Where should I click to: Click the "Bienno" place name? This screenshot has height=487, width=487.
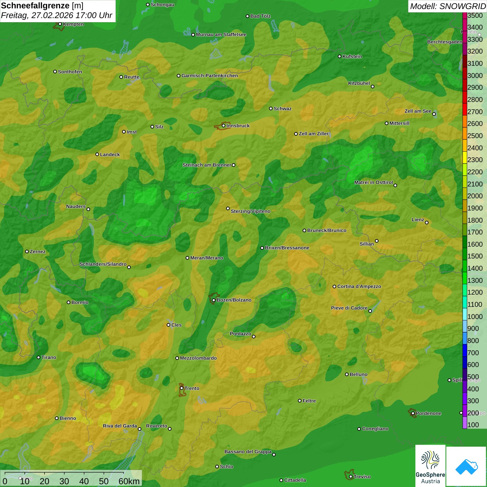coord(67,418)
